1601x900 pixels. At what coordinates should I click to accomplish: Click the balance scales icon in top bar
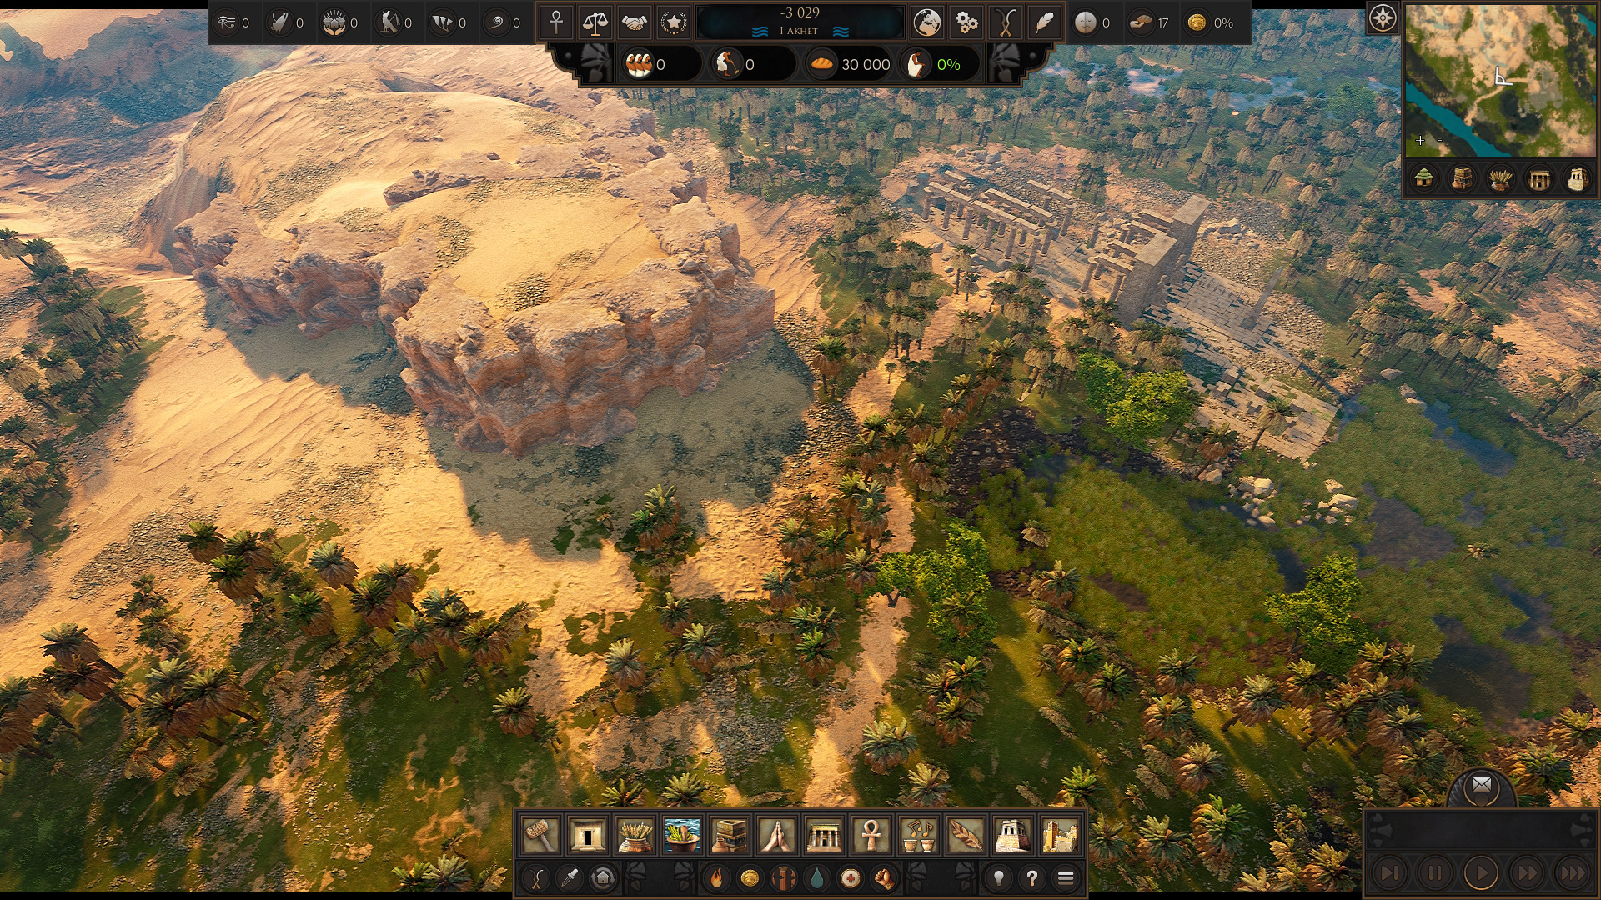click(x=595, y=22)
